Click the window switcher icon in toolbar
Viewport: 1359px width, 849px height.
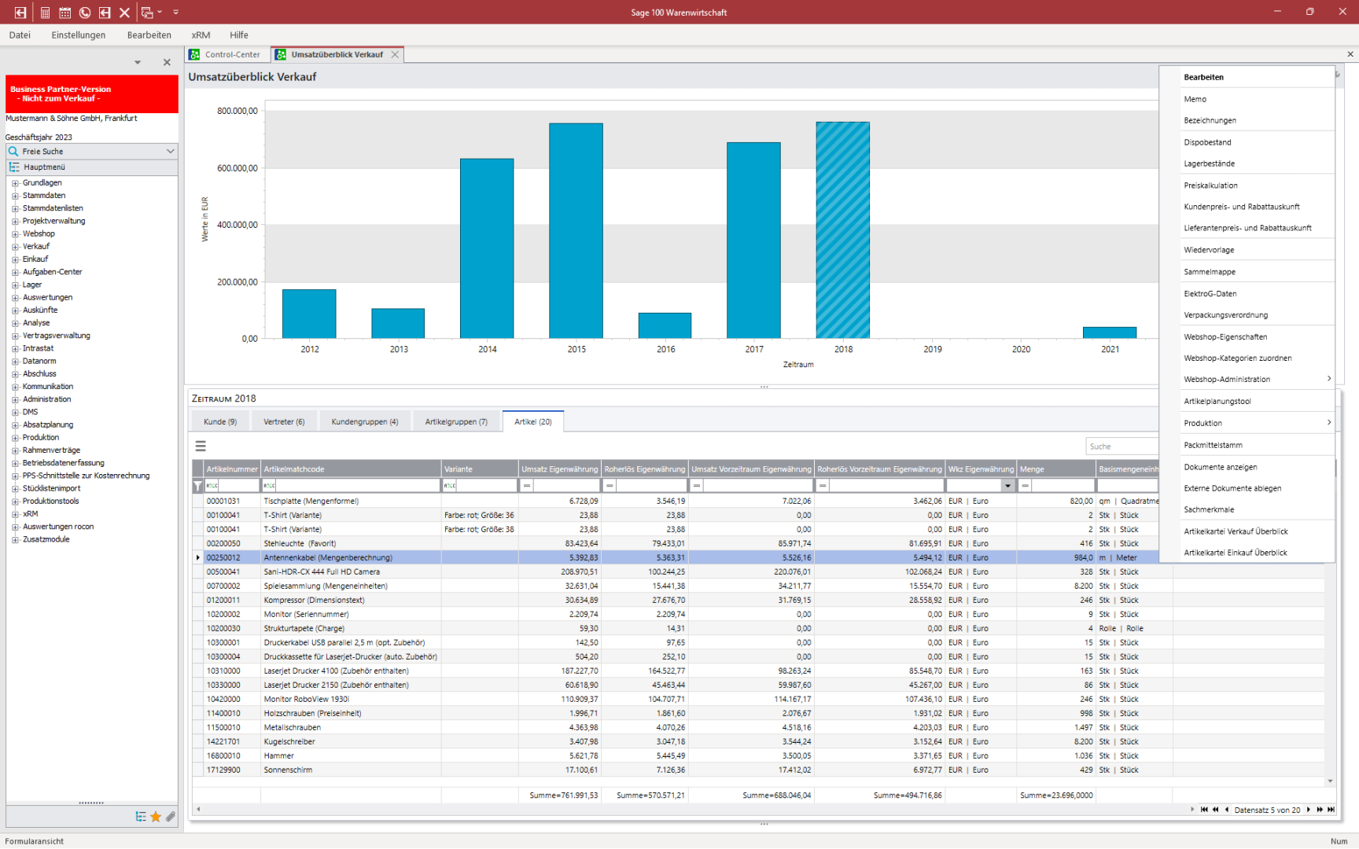[x=147, y=13]
